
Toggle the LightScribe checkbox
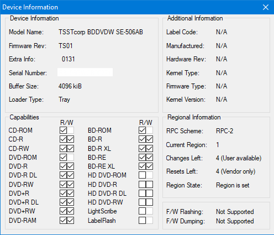142,211
